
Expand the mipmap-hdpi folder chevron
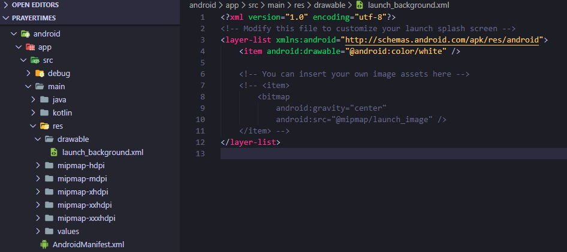38,165
